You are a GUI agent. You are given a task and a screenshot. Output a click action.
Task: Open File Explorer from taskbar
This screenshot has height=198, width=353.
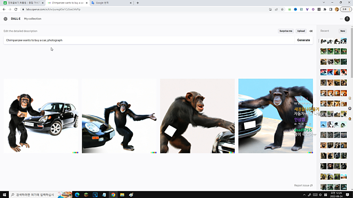click(x=122, y=194)
